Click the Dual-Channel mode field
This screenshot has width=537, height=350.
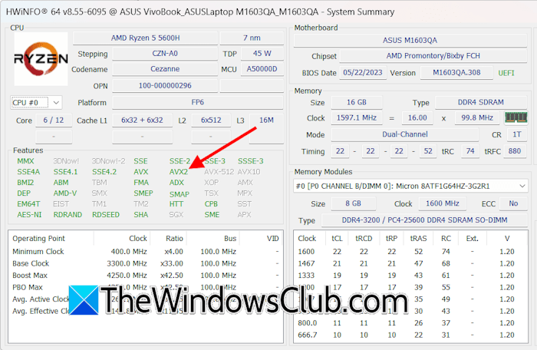point(404,134)
